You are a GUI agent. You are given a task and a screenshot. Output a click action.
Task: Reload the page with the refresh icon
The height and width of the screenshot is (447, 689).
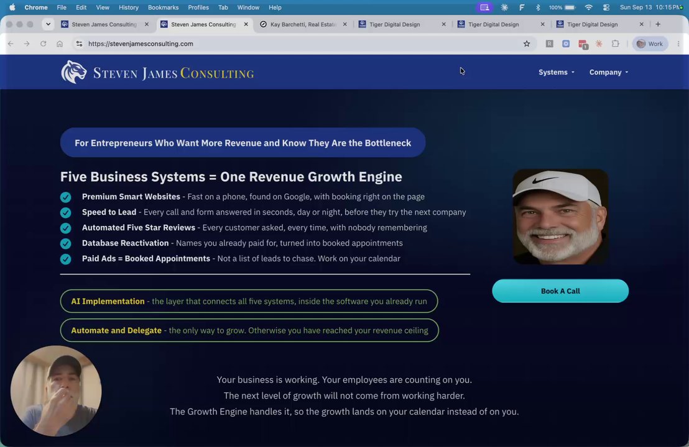pos(43,44)
